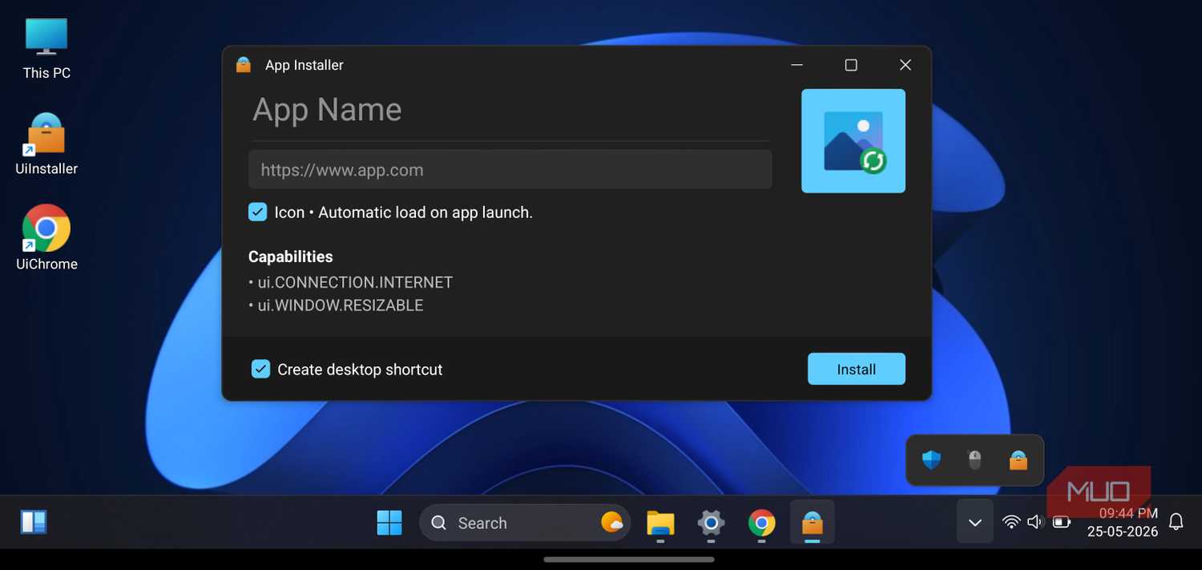Image resolution: width=1202 pixels, height=570 pixels.
Task: Select the UiChrome desktop shortcut
Action: coord(46,238)
